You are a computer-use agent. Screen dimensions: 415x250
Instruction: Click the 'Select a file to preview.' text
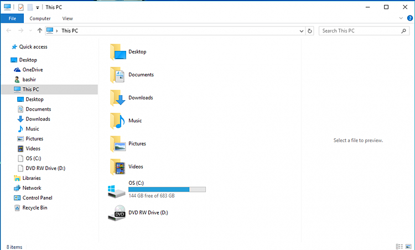click(x=358, y=140)
